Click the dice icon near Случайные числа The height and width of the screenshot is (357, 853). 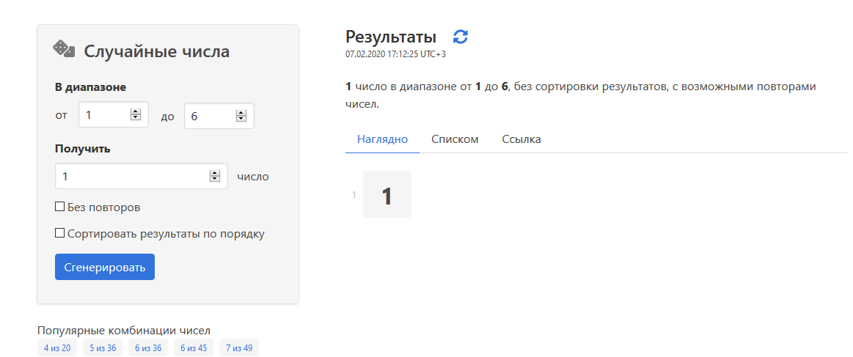click(64, 49)
